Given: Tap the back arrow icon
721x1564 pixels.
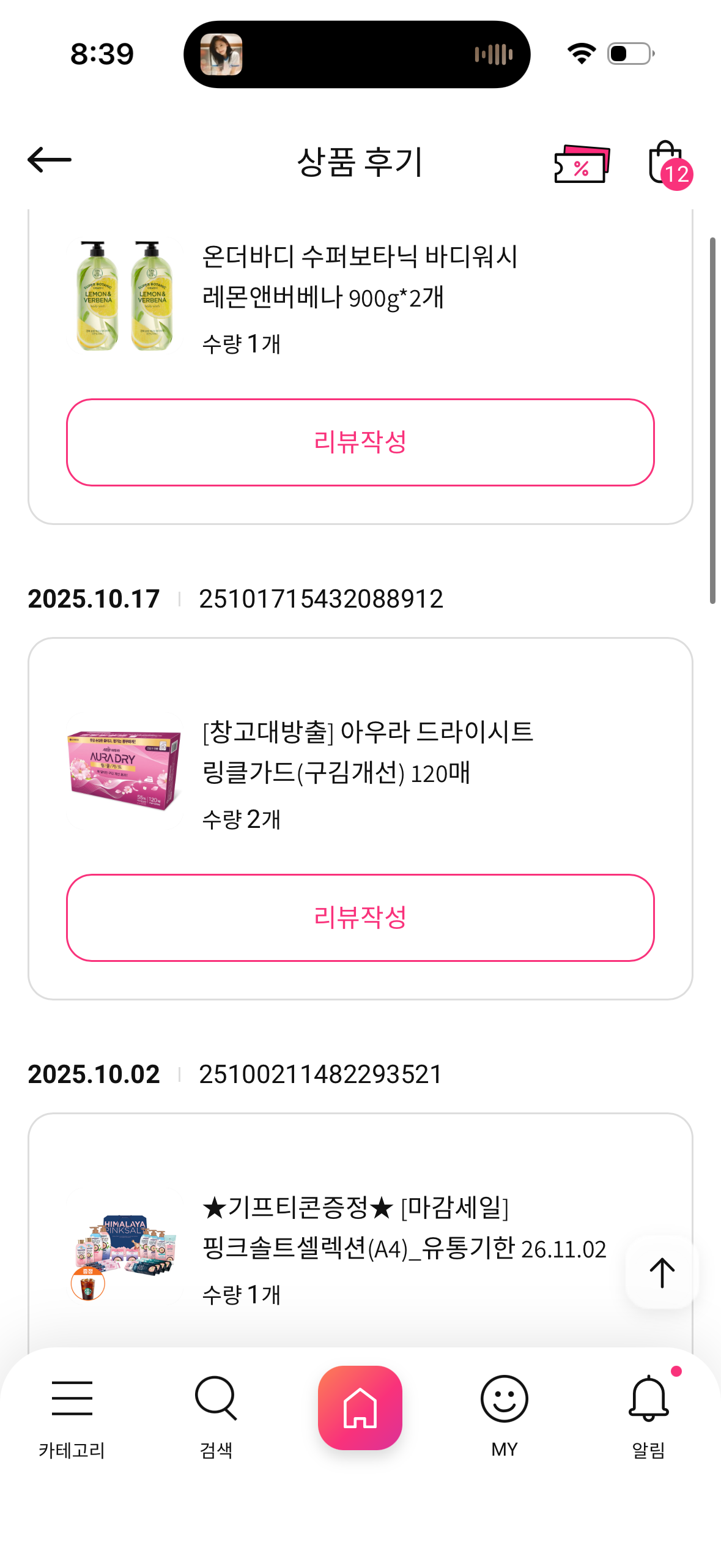Looking at the screenshot, I should (x=50, y=160).
